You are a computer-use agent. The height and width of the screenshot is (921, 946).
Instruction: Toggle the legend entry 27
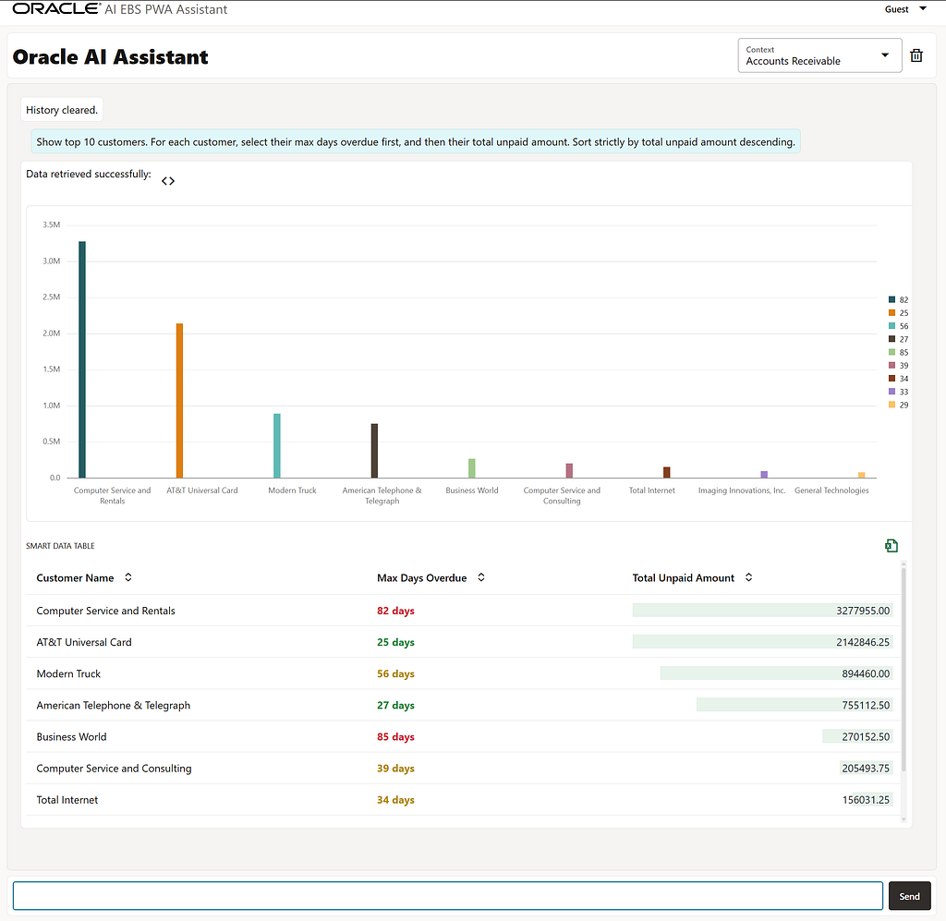898,339
